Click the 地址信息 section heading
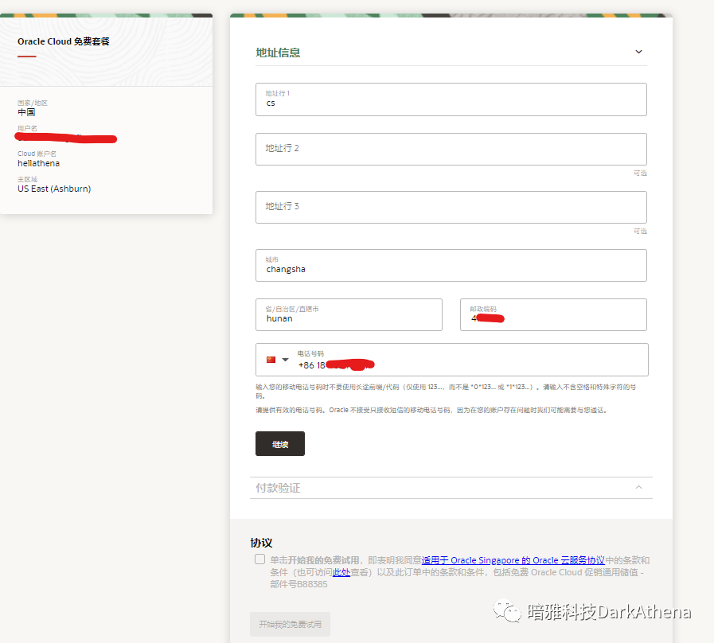 pyautogui.click(x=278, y=53)
